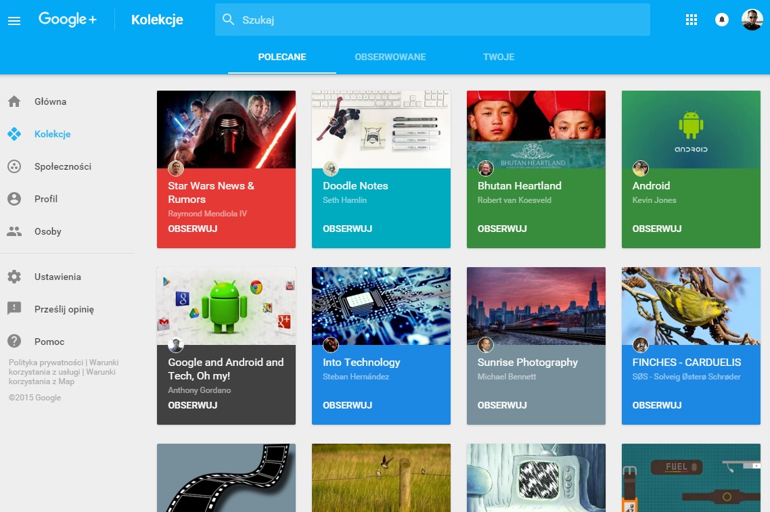The image size is (770, 512).
Task: Click Anthony Gordano's avatar on Google and Android card
Action: [176, 345]
